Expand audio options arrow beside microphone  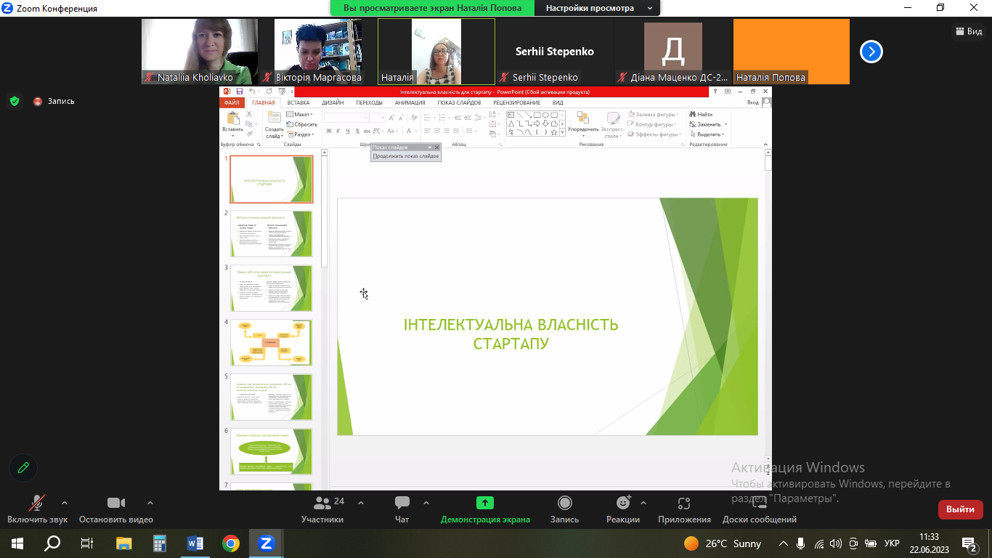(x=65, y=503)
